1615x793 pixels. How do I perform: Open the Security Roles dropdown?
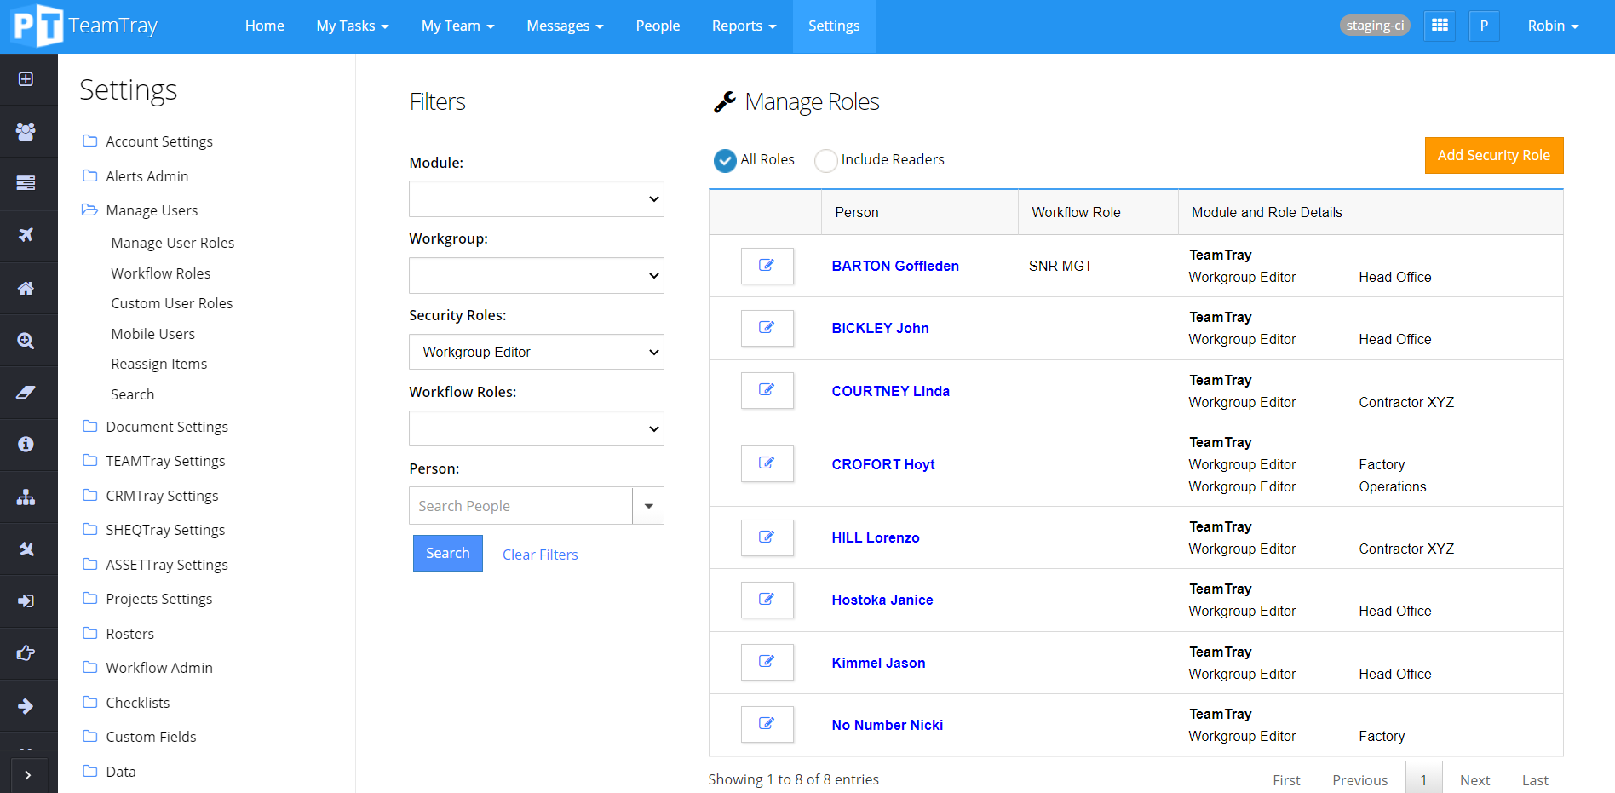coord(537,352)
